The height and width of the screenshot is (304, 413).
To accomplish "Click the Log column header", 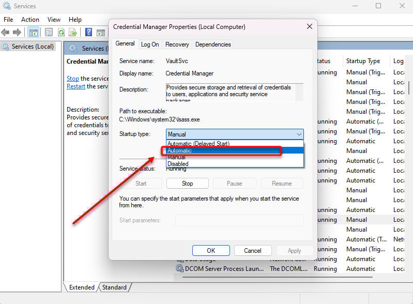I will (399, 61).
